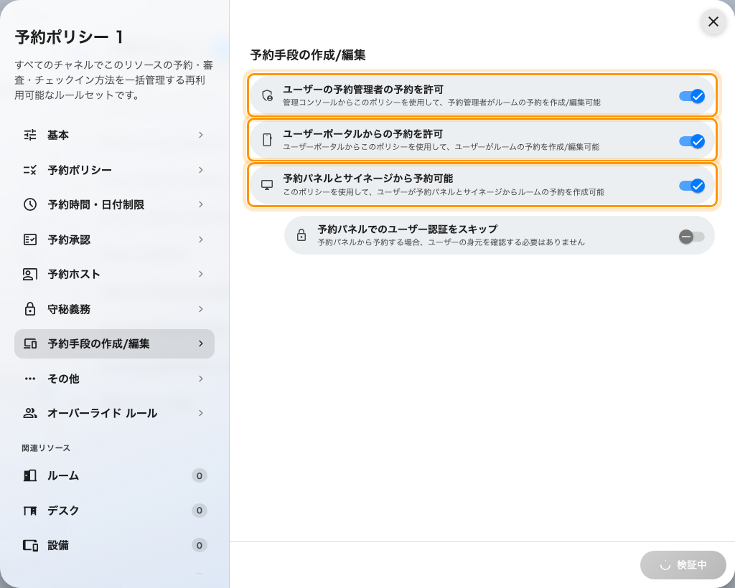Click the 検証中 button
The width and height of the screenshot is (735, 588).
(x=683, y=565)
